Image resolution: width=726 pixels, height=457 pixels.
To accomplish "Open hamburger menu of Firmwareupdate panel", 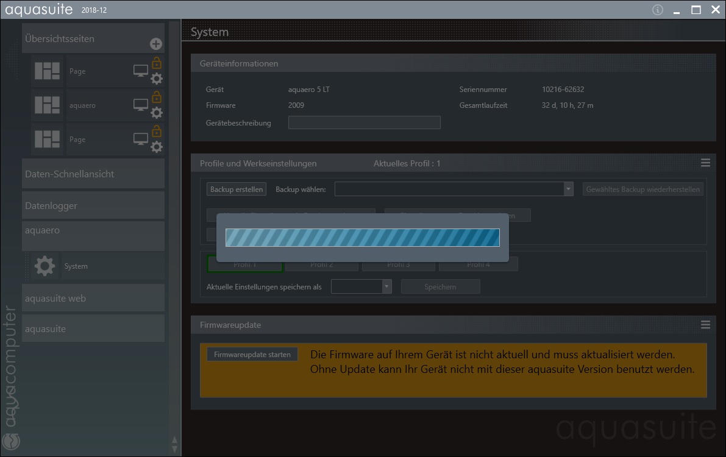I will (x=705, y=325).
